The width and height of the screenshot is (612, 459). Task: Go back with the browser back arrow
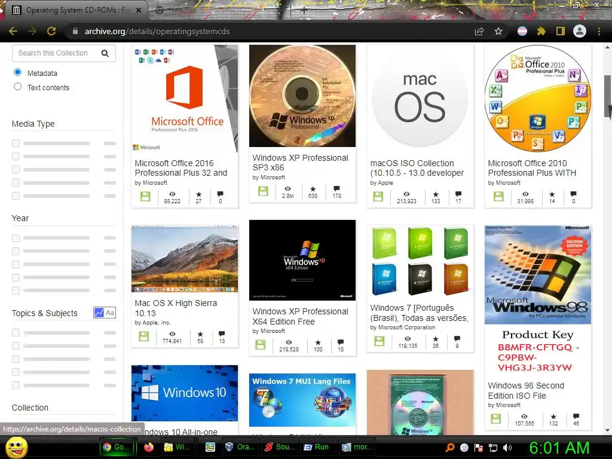pos(13,31)
